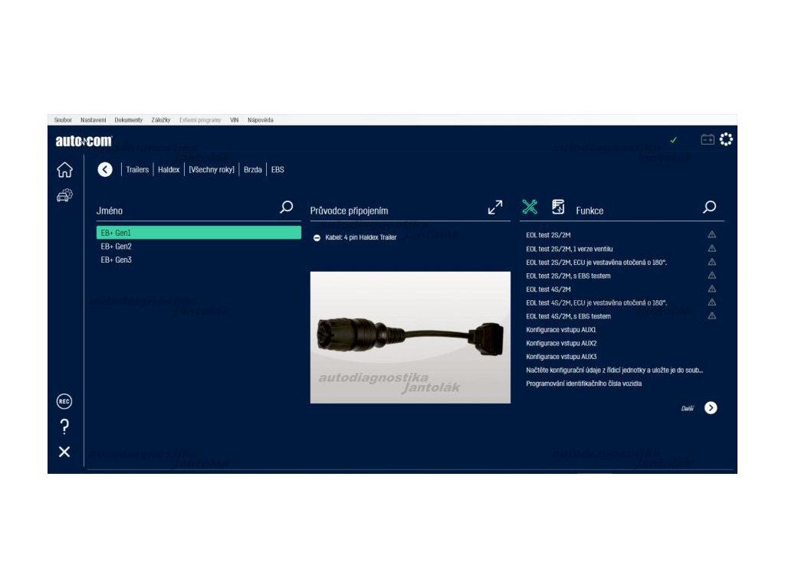Viewport: 785px width, 588px height.
Task: Select function EOL test 4S/2M
Action: click(548, 289)
